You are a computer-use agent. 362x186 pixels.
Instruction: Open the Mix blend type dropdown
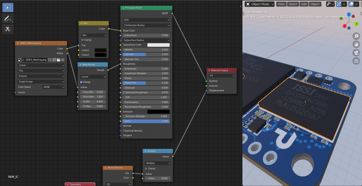tap(94, 35)
